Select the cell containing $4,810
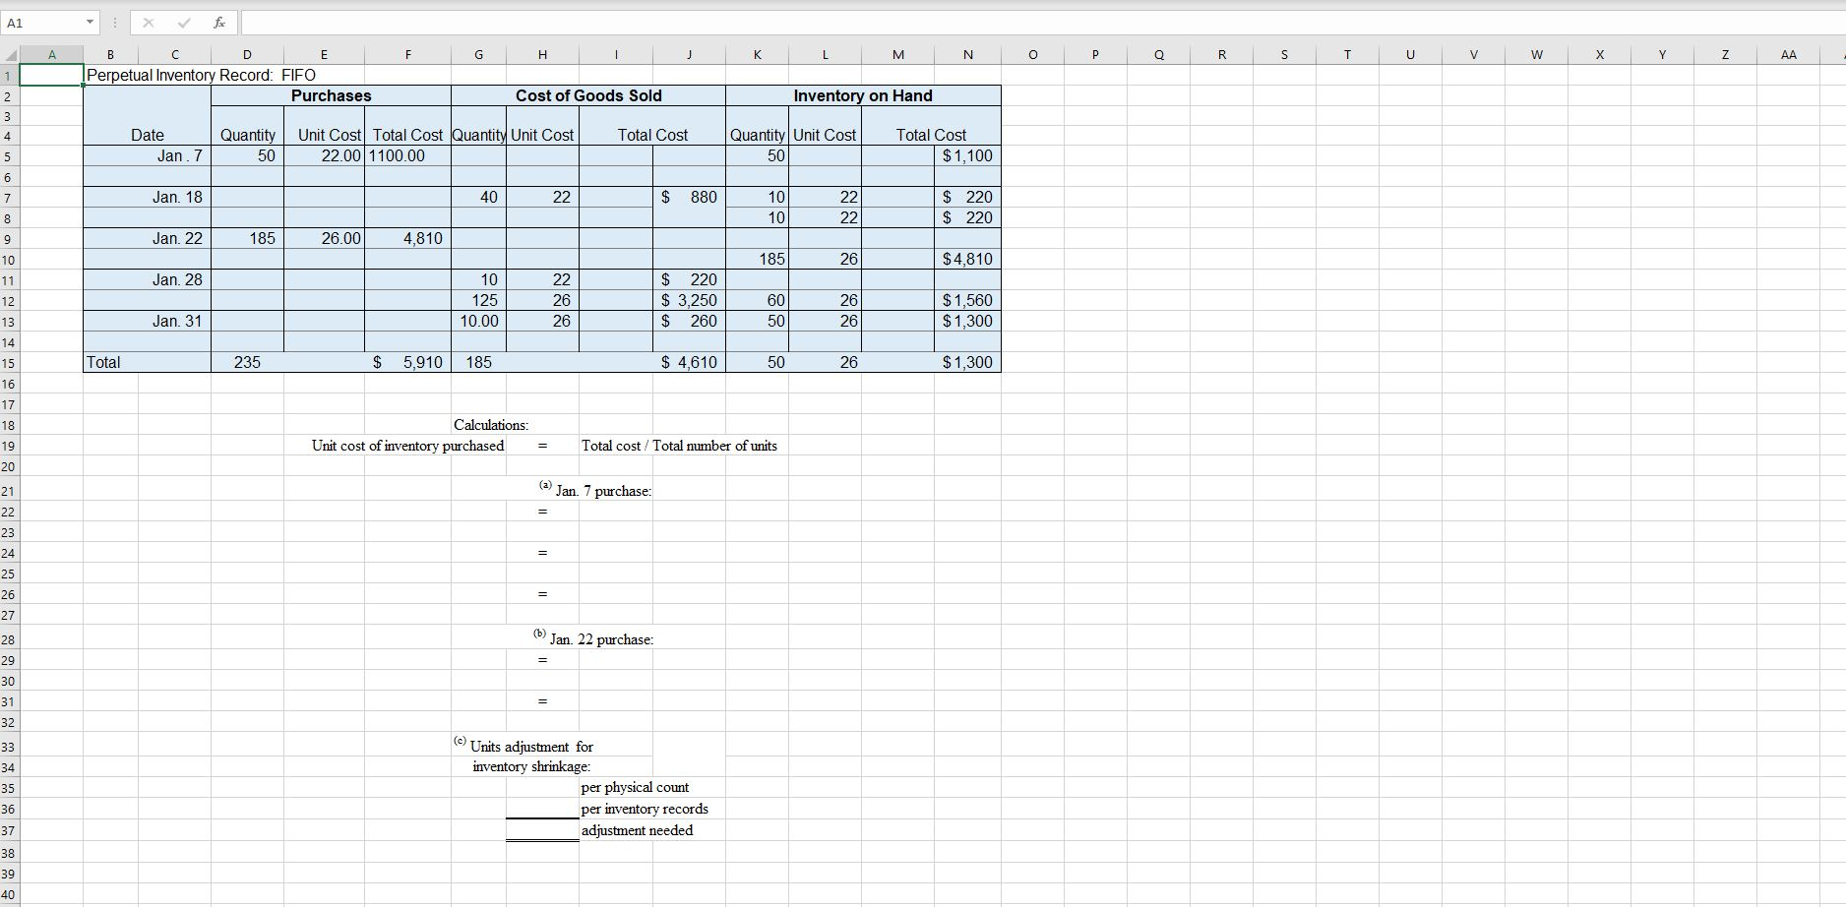 tap(967, 259)
